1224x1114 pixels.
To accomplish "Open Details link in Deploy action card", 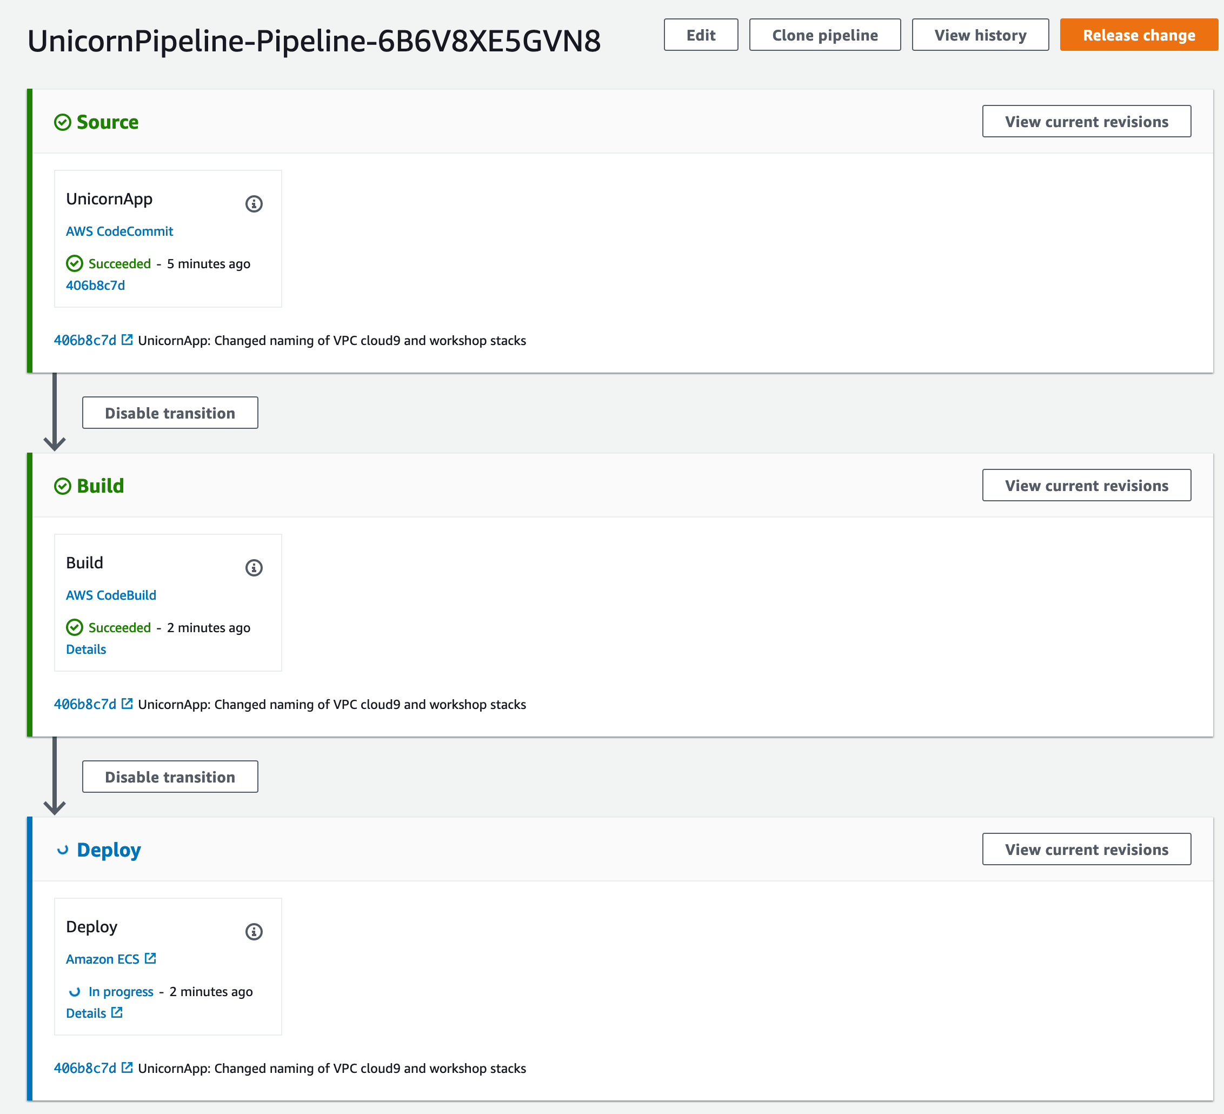I will pyautogui.click(x=85, y=1012).
